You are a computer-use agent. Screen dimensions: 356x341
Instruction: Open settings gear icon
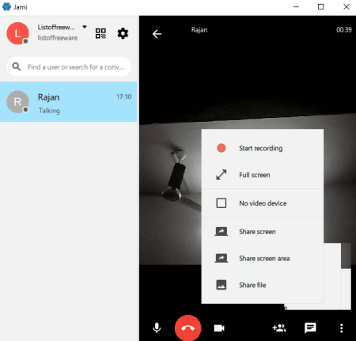click(123, 33)
